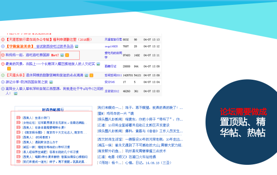The width and height of the screenshot is (277, 175).
Task: Click the red face icon before 最美的风景 thread
Action: 3,64
